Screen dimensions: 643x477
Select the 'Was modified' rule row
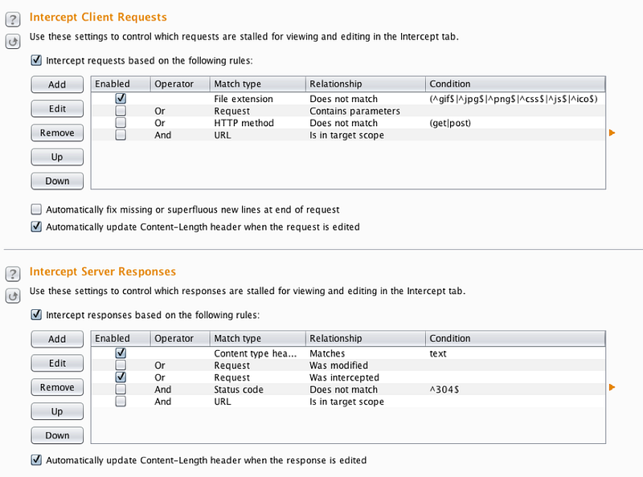pyautogui.click(x=348, y=365)
